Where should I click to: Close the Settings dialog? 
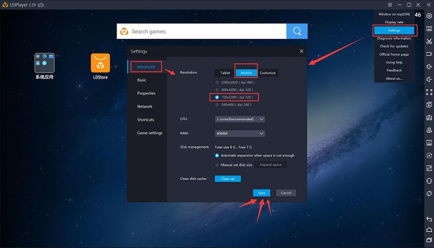pos(302,51)
